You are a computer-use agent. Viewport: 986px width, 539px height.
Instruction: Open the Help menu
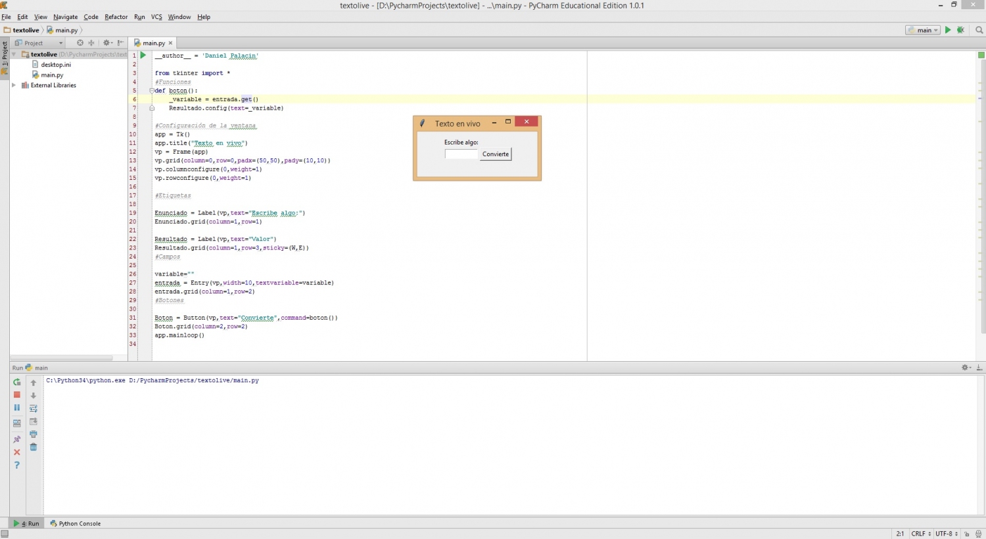pos(204,17)
